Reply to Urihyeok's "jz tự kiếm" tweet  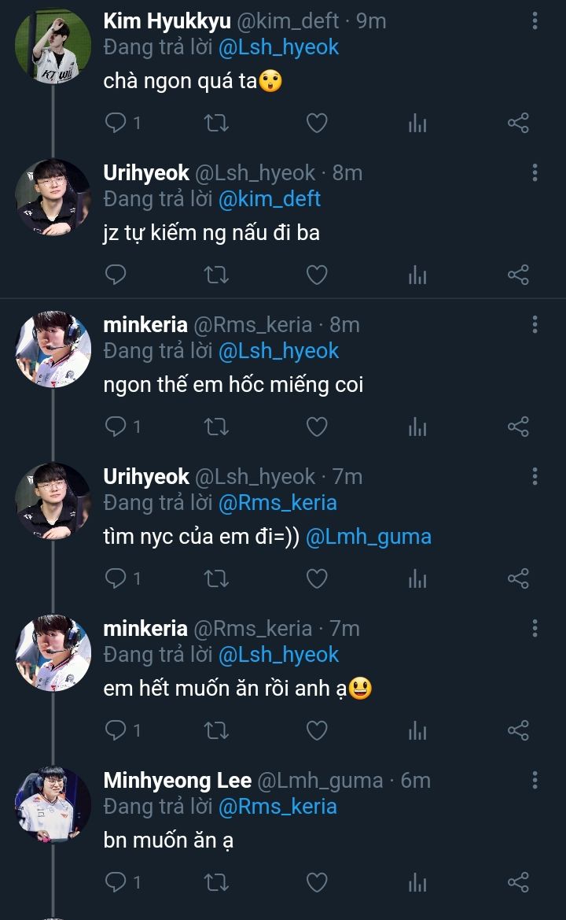click(116, 275)
